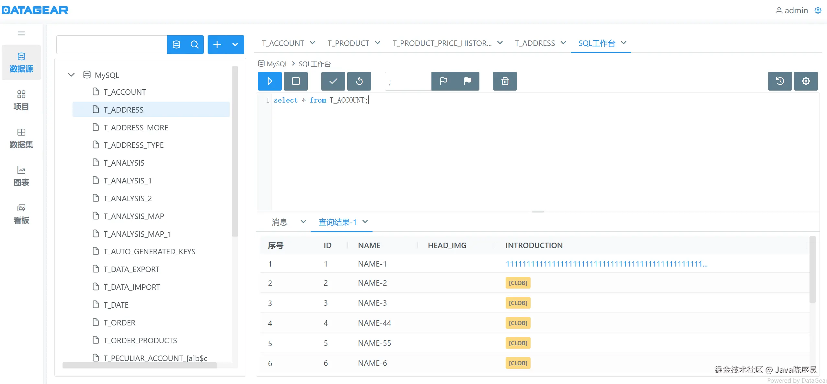Commit the transaction using the checkmark button
Viewport: 827px width, 384px height.
333,81
